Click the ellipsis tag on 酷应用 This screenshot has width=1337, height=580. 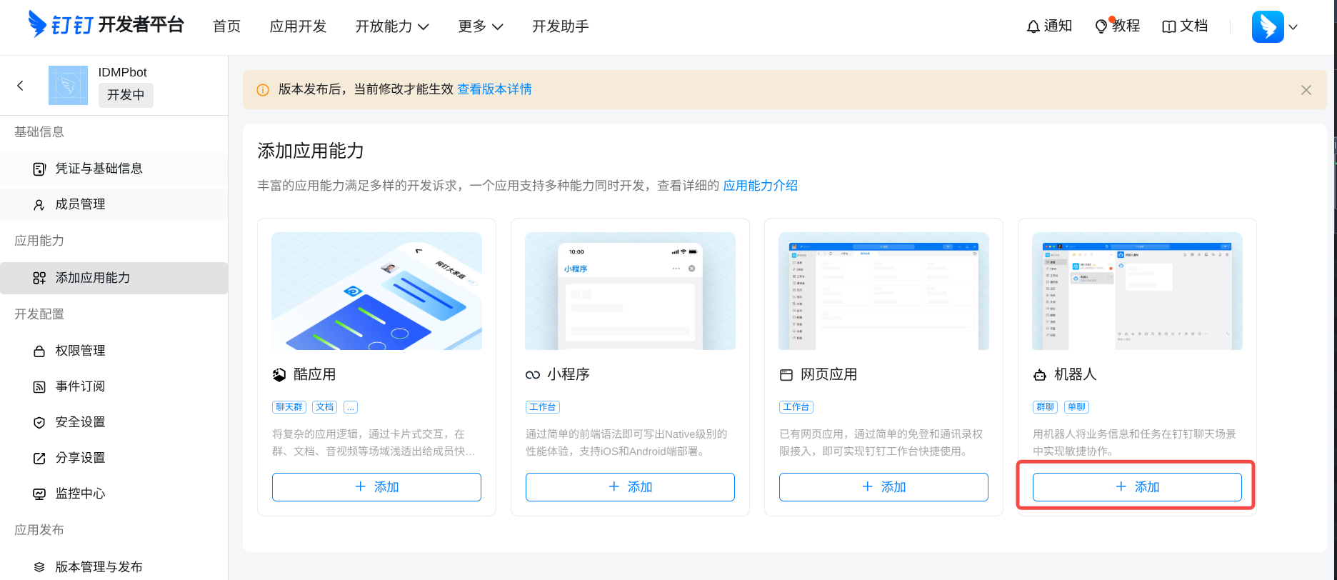coord(351,407)
